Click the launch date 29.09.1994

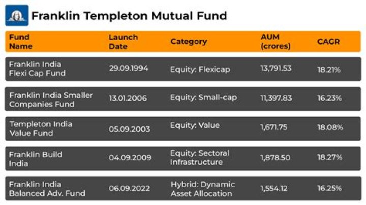[x=128, y=69]
